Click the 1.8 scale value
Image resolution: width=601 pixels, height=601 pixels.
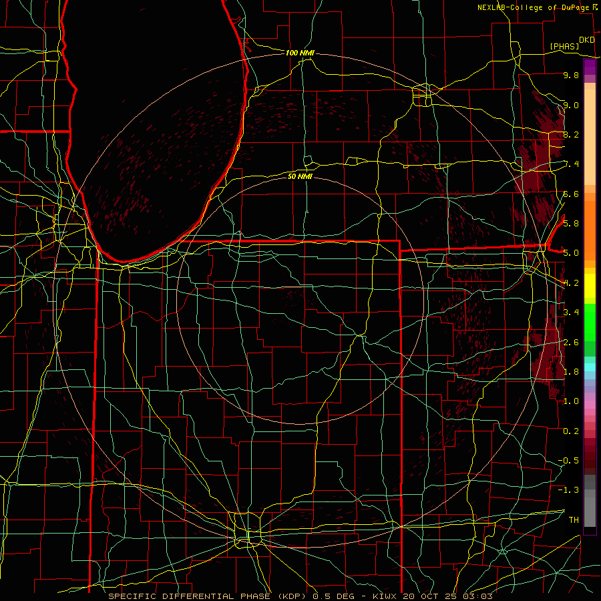(x=571, y=372)
